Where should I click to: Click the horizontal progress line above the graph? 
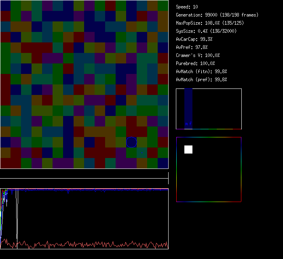(x=84, y=178)
